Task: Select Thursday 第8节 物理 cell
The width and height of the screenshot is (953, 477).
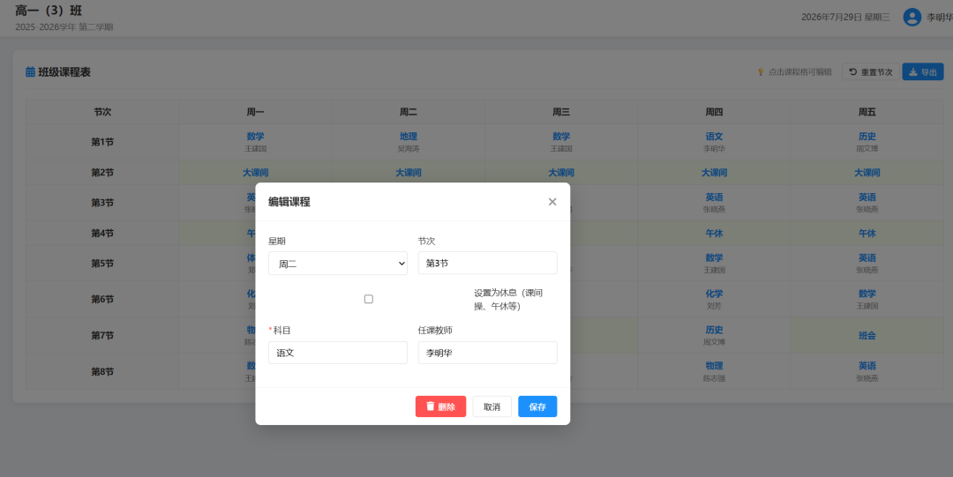Action: (x=714, y=371)
